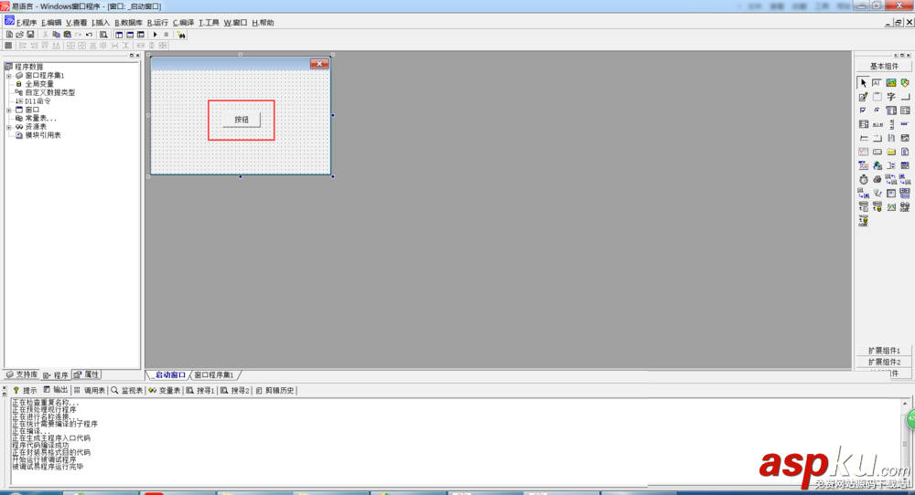The height and width of the screenshot is (495, 915).
Task: Open the 搜寻1 tab
Action: [x=200, y=390]
